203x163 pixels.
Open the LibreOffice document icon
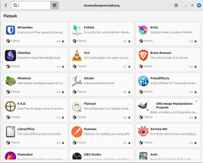tap(10, 132)
